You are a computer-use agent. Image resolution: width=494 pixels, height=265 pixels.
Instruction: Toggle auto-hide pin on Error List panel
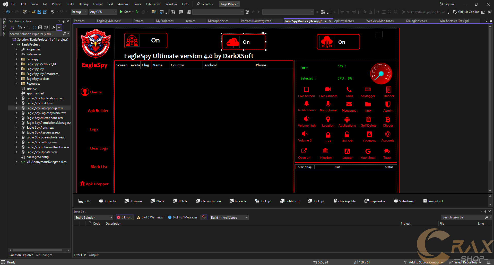pyautogui.click(x=485, y=211)
